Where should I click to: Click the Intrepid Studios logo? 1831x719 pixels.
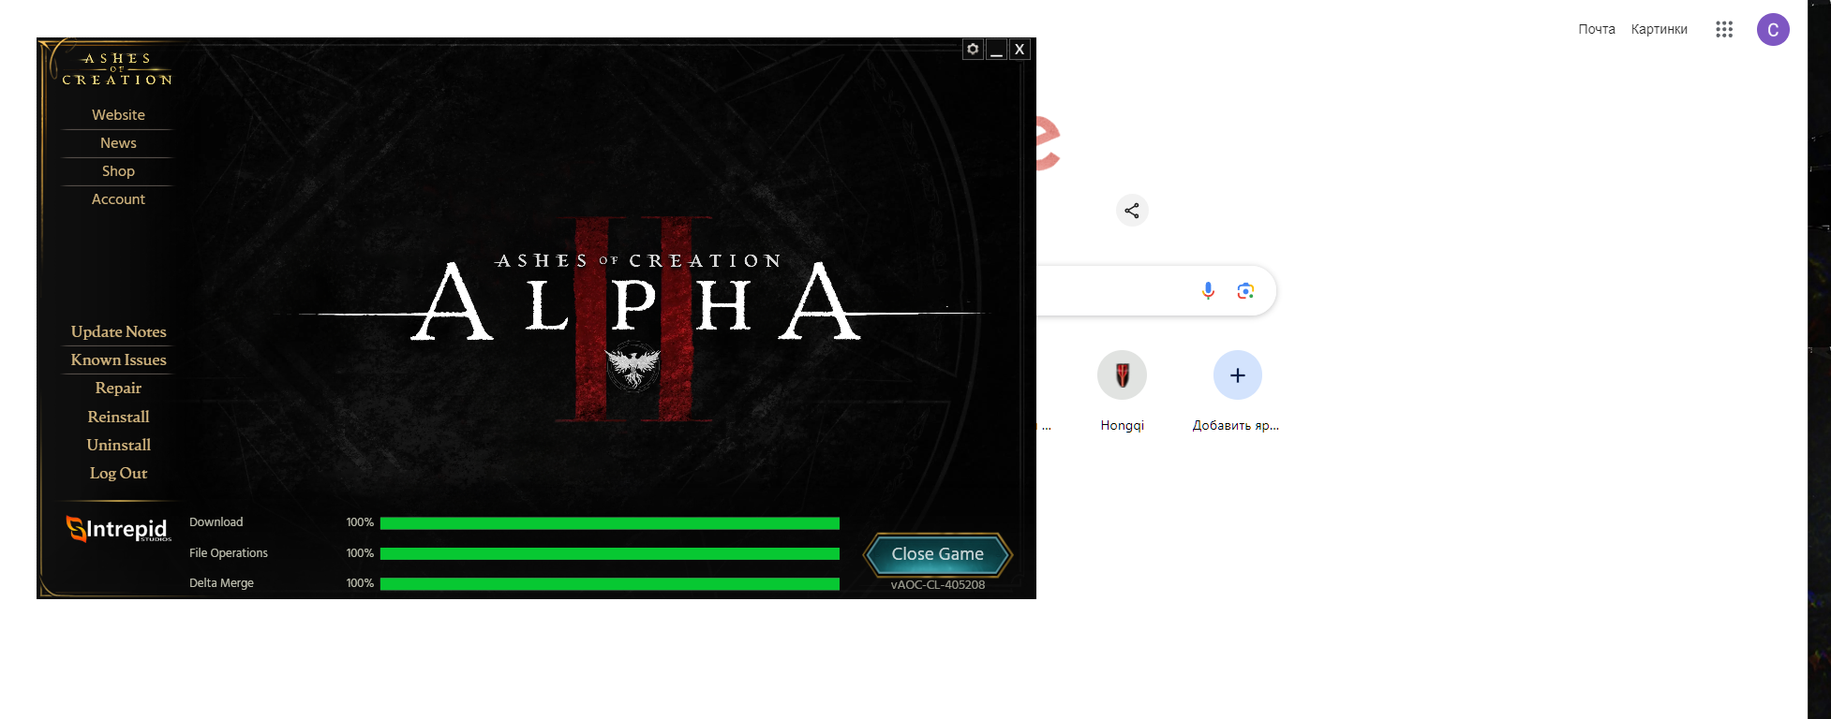point(118,529)
